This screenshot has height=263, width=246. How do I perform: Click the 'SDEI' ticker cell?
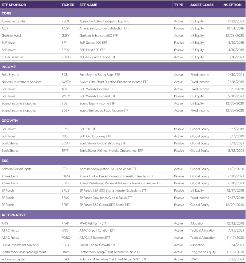click(x=65, y=103)
